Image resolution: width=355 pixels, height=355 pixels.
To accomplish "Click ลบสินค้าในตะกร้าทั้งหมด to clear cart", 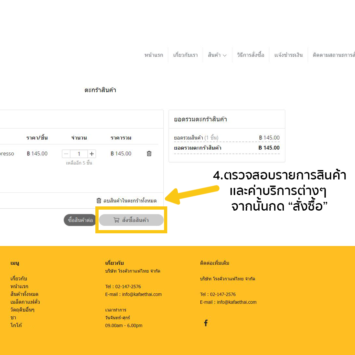I will coord(127,201).
